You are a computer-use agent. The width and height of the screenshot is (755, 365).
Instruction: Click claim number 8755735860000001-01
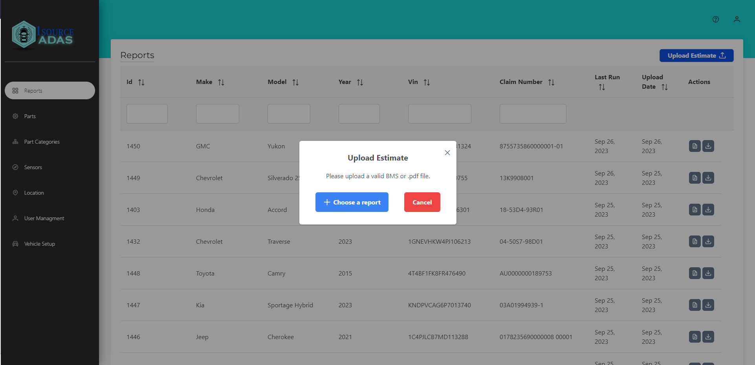(x=531, y=146)
